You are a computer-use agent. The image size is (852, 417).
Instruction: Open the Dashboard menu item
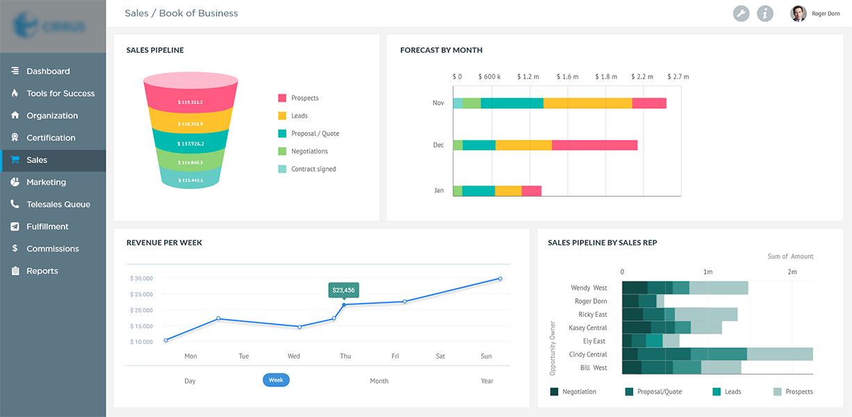(48, 71)
